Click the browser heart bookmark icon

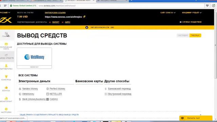[x=207, y=6]
